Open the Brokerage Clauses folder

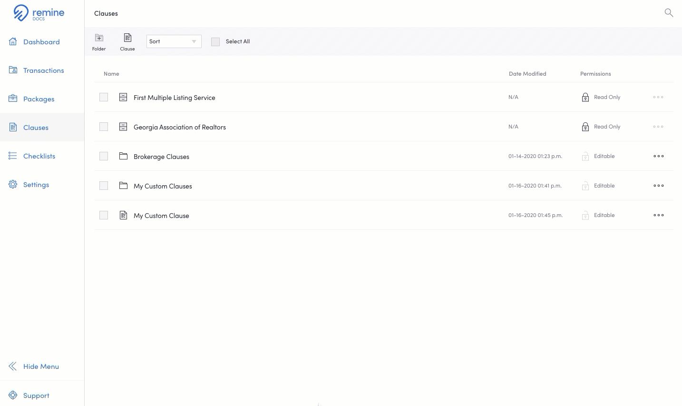pyautogui.click(x=161, y=157)
